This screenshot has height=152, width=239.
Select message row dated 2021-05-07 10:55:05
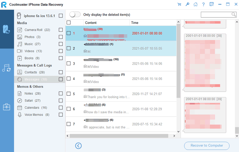[x=121, y=49]
